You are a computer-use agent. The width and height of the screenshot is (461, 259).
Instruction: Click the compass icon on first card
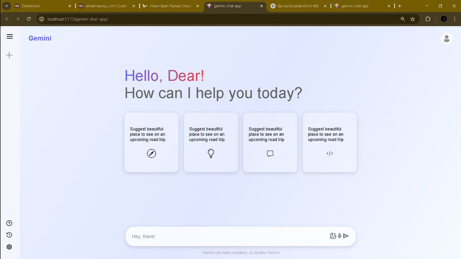tap(151, 154)
